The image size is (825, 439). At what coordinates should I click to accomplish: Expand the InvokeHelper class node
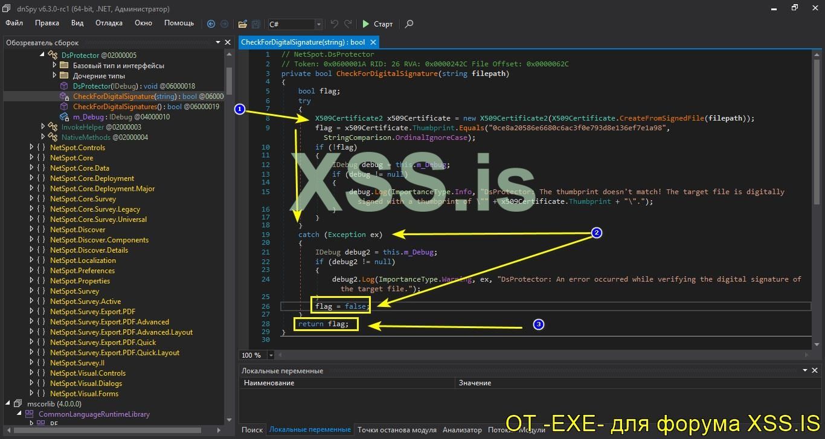pyautogui.click(x=43, y=127)
